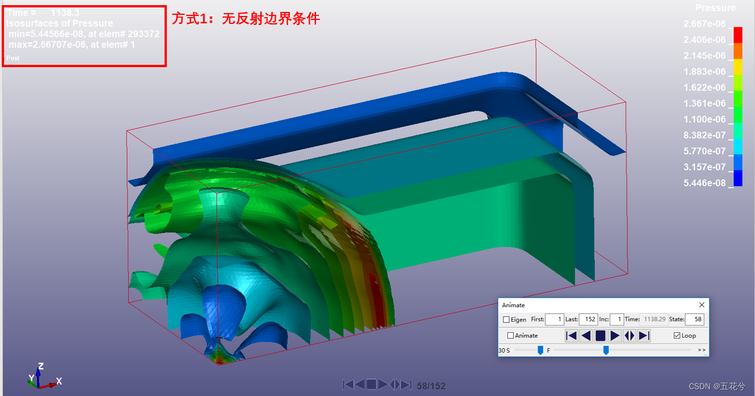Click the frame position slider handle
Image resolution: width=755 pixels, height=396 pixels.
coord(606,350)
